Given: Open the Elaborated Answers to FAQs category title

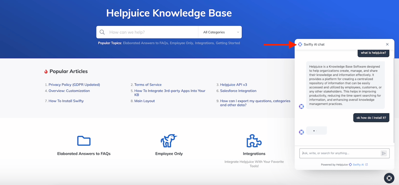Looking at the screenshot, I should pyautogui.click(x=84, y=154).
